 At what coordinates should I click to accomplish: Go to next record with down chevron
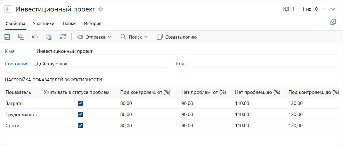(333, 9)
